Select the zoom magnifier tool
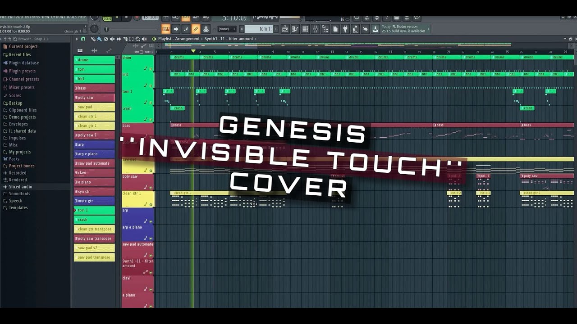Viewport: 577px width, 324px height. pos(137,39)
